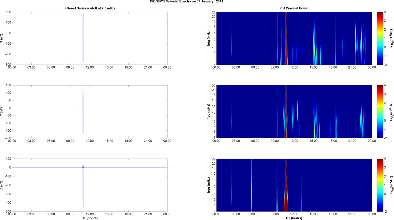Click the top wavelet power spectrogram
This screenshot has width=394, height=220.
click(x=294, y=38)
